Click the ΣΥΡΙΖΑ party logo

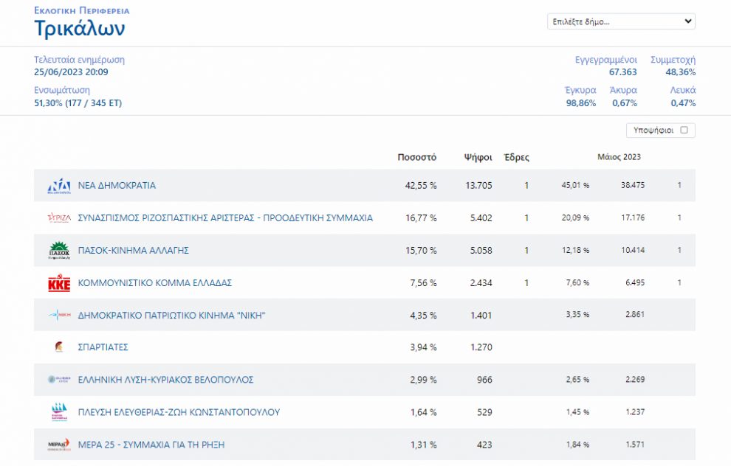[x=59, y=218]
